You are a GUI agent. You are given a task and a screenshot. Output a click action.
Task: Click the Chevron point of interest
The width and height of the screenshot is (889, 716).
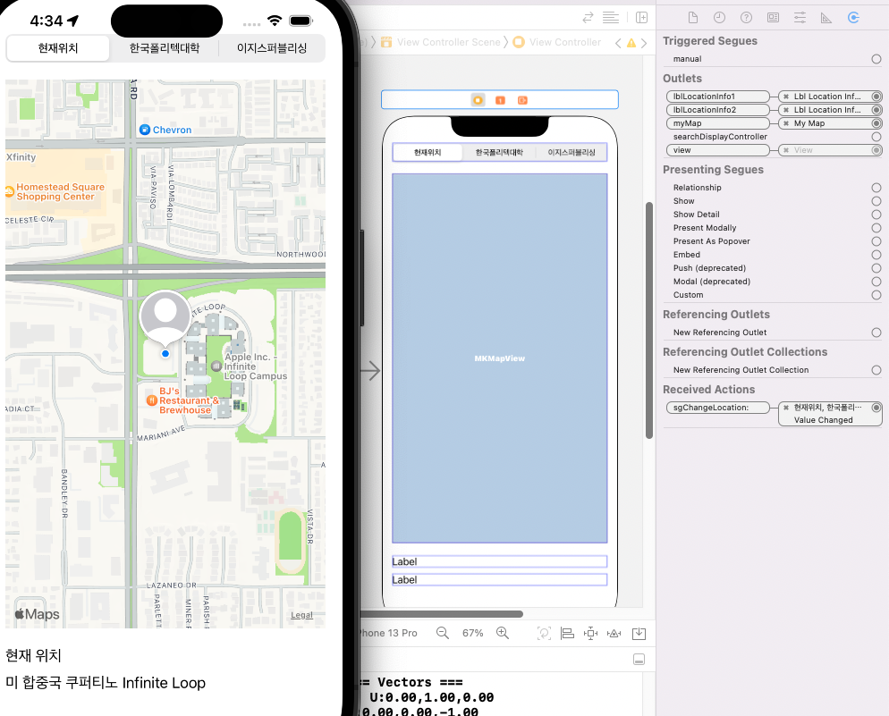tap(165, 130)
